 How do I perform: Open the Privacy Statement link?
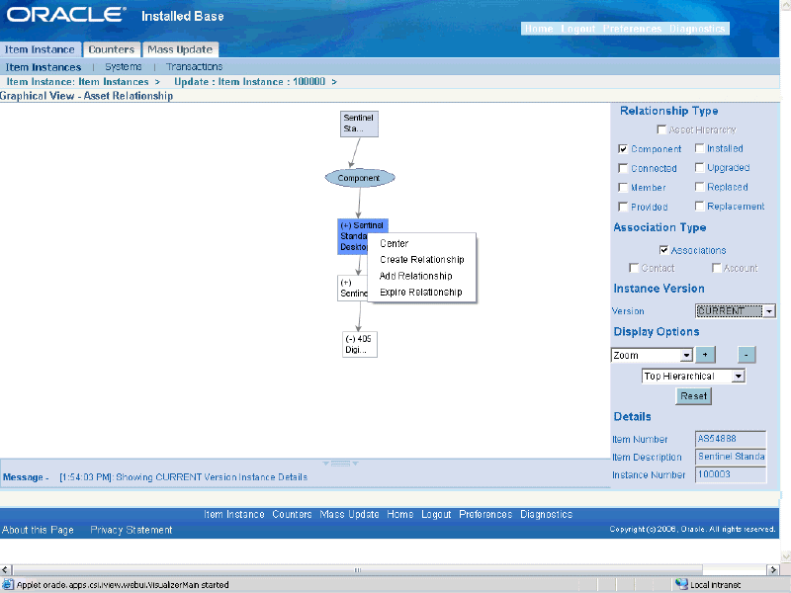[x=132, y=530]
